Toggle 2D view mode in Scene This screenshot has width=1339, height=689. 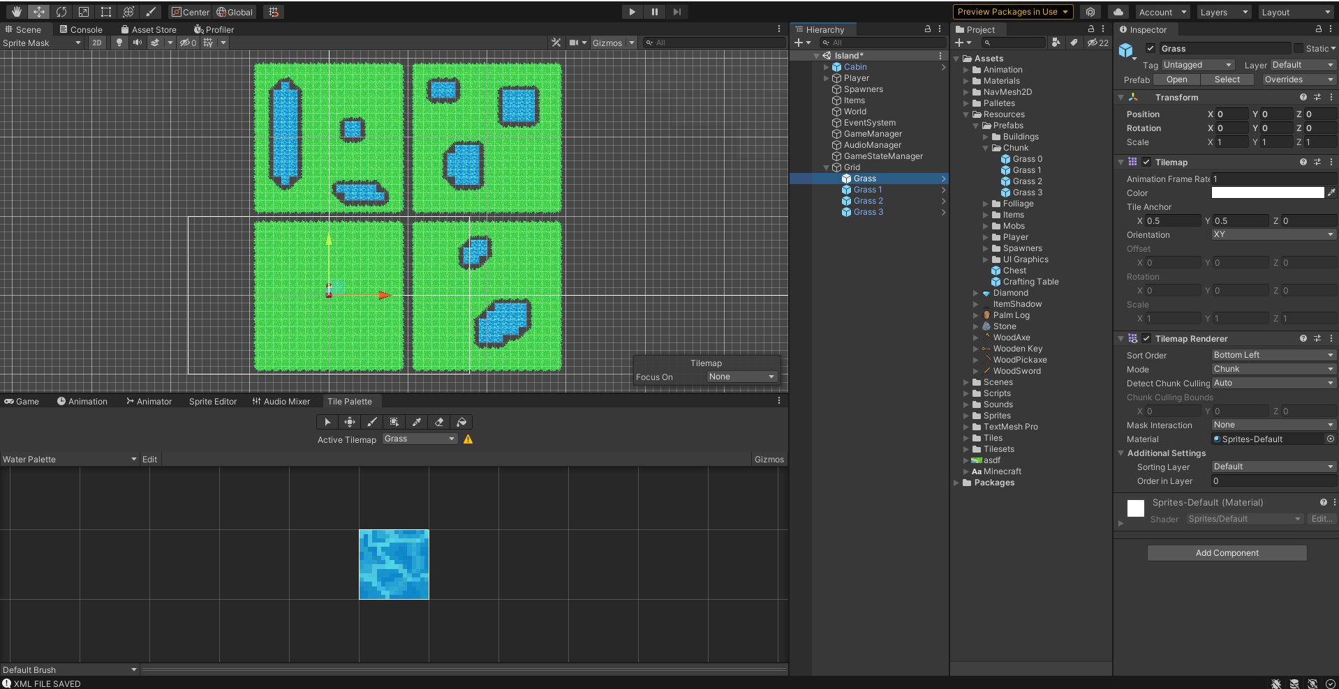click(x=96, y=43)
